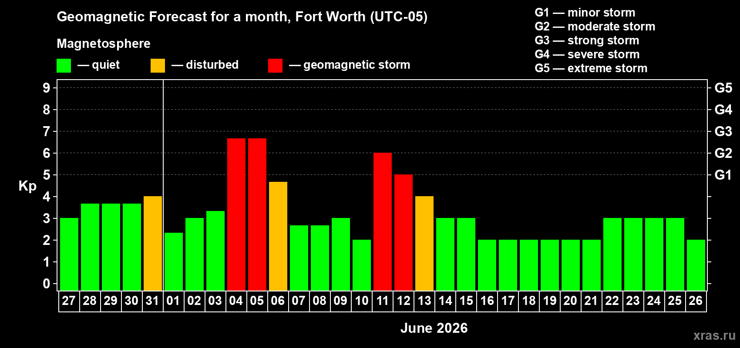Screen dimensions: 740x348
Task: Click the '— geomagnetic storm' legend label
Action: (350, 65)
